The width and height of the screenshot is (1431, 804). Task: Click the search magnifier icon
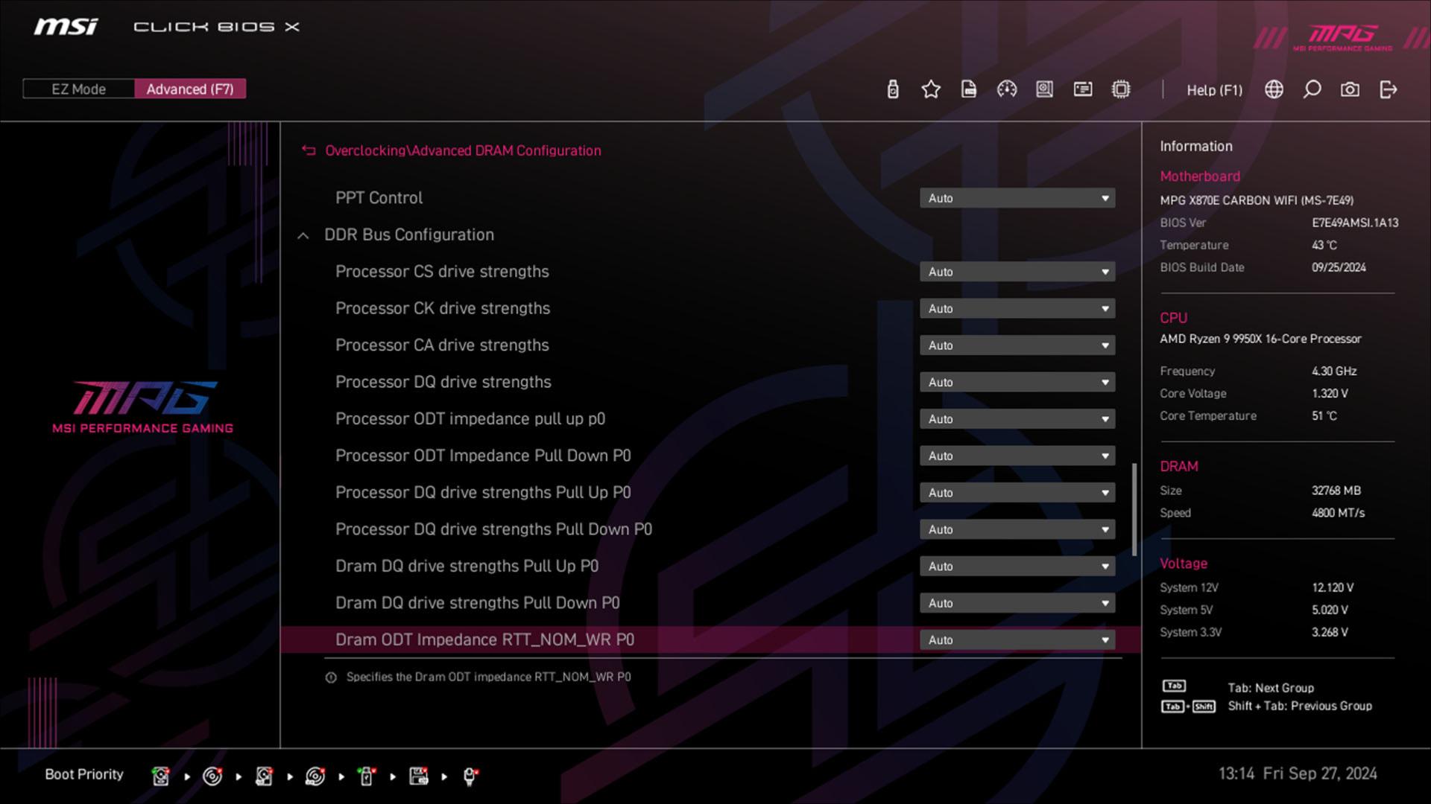coord(1312,89)
